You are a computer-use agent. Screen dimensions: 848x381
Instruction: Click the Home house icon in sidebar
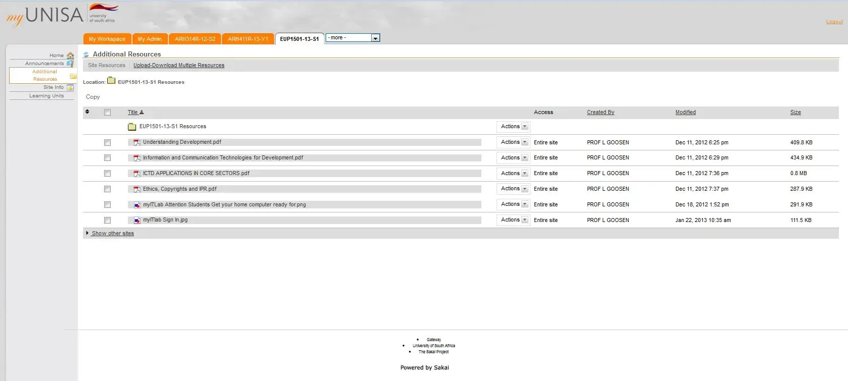pyautogui.click(x=70, y=56)
